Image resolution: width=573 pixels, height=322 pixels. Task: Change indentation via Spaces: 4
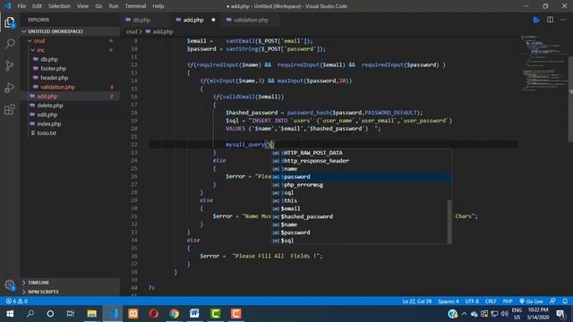448,301
